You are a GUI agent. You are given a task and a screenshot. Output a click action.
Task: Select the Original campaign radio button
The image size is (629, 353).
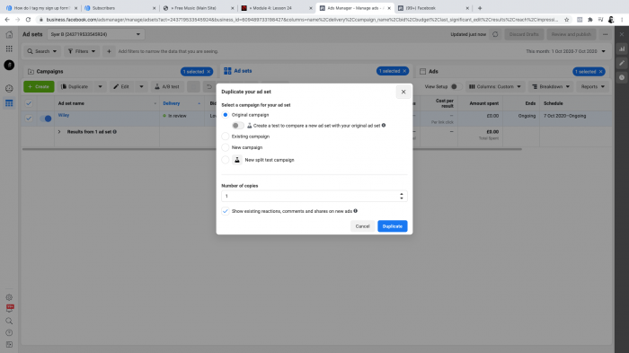(226, 115)
